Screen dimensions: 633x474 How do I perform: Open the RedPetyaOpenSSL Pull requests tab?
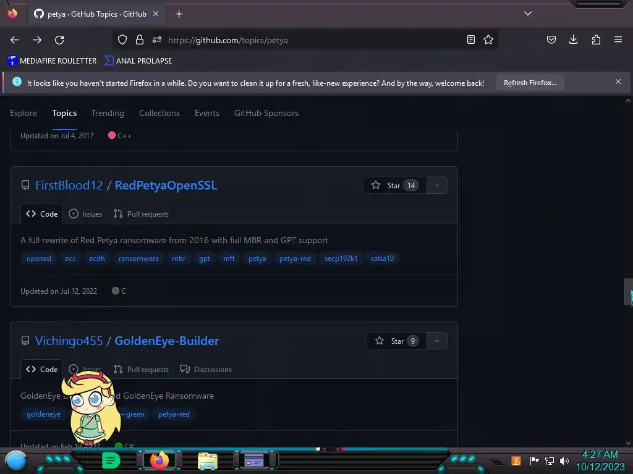[142, 214]
